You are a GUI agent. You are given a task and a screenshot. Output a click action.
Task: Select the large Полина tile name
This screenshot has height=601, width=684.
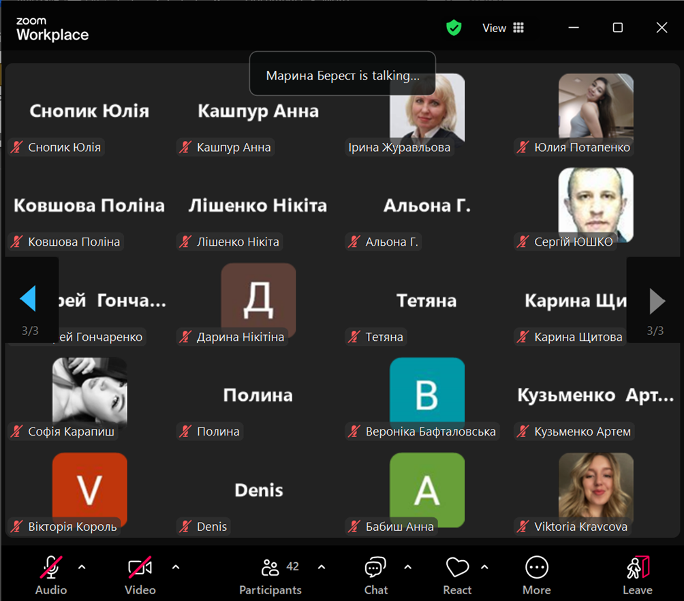tap(258, 395)
